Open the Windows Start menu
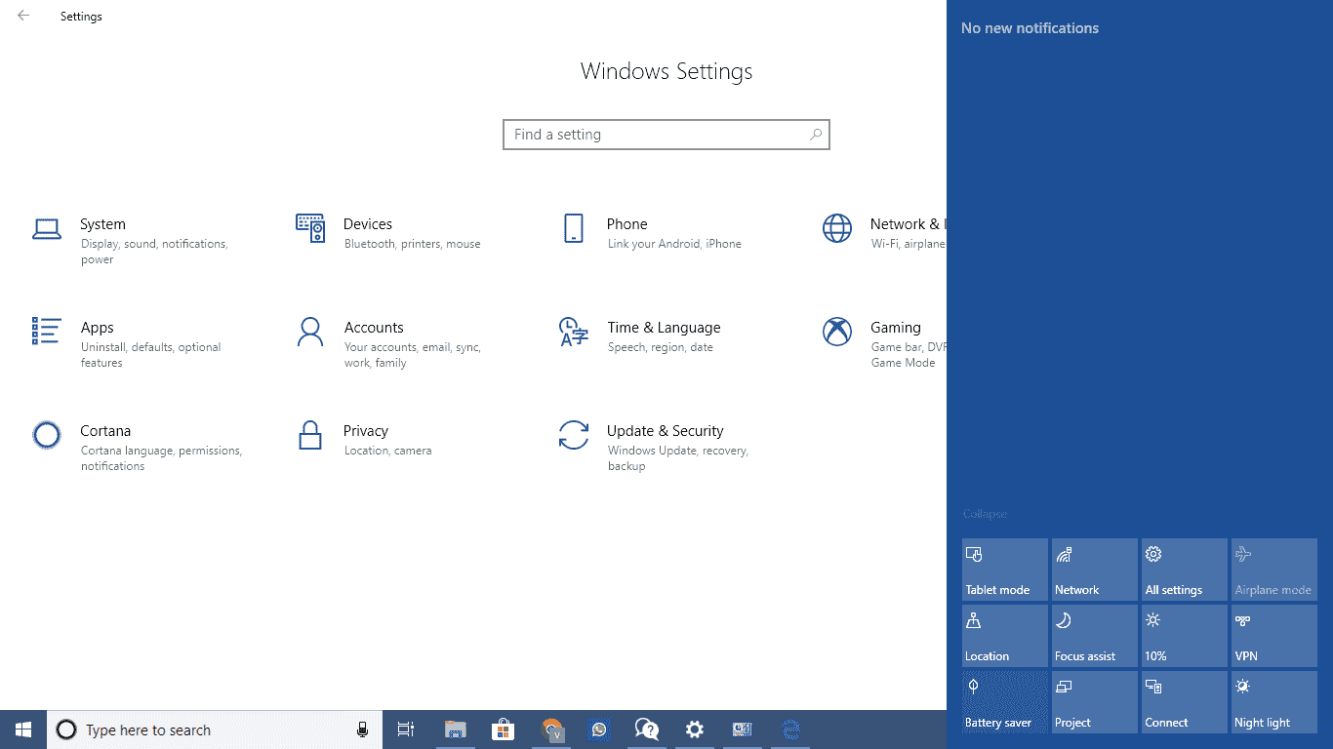The height and width of the screenshot is (749, 1333). coord(23,729)
